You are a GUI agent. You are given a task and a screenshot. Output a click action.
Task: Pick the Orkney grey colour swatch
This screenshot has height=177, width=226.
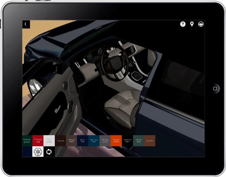(x=105, y=141)
